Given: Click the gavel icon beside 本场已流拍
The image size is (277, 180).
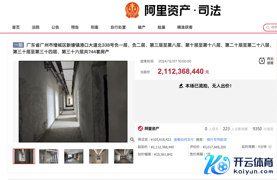Looking at the screenshot, I should pos(181,86).
